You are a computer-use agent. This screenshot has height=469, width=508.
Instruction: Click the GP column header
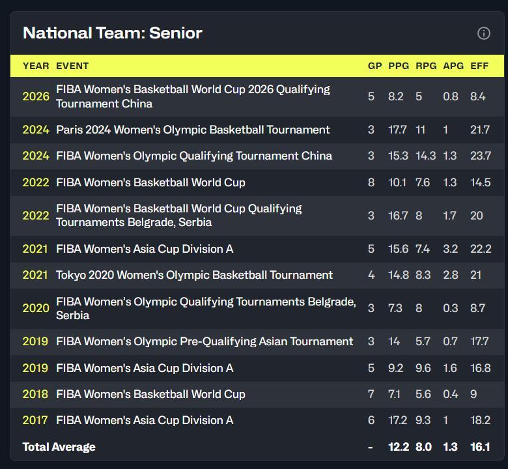[374, 66]
